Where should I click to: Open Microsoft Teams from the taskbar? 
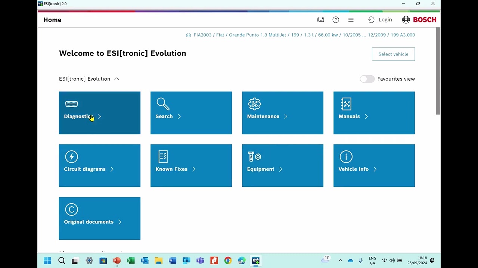[200, 261]
